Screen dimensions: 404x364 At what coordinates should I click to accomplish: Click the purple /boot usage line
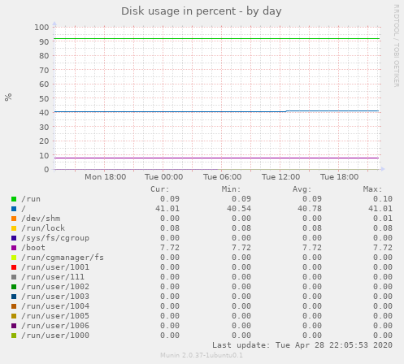pos(217,158)
